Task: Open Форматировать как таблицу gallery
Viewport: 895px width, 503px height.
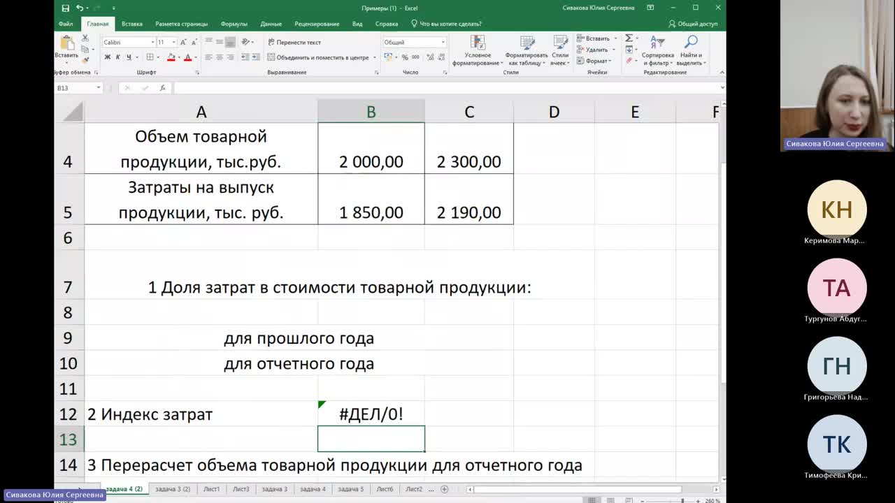Action: [x=527, y=50]
